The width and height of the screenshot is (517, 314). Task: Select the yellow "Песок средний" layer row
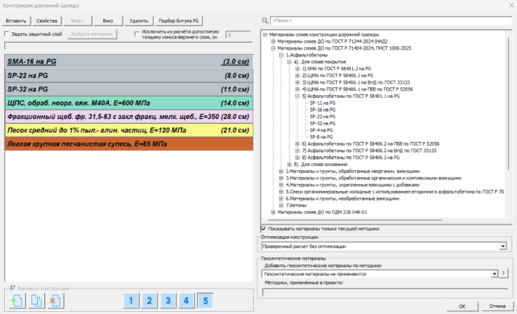click(x=129, y=130)
